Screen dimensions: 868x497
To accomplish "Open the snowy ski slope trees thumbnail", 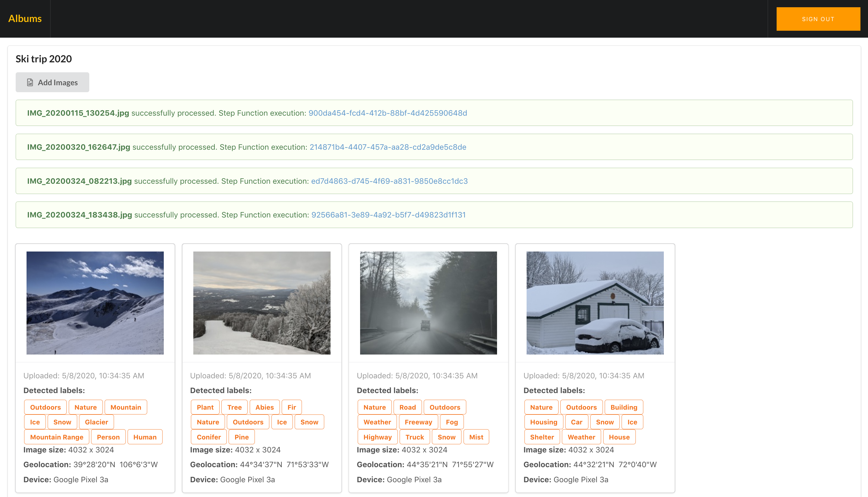I will 262,303.
